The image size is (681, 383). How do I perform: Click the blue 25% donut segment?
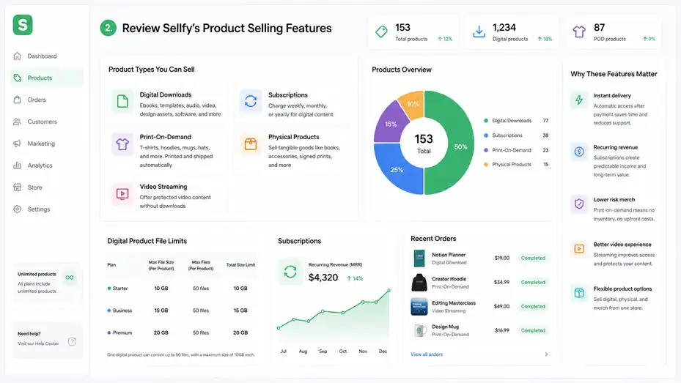click(x=396, y=169)
